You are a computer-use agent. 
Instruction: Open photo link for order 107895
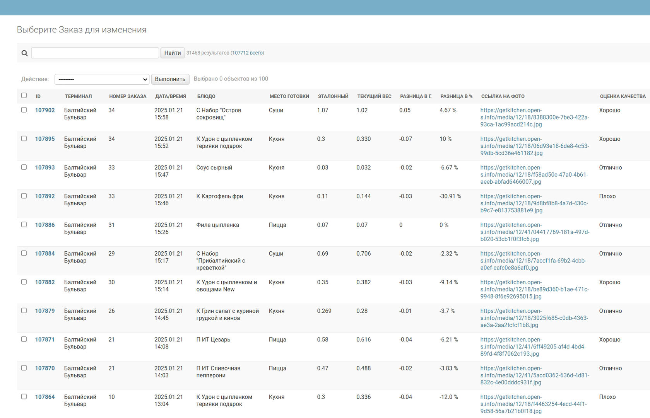535,146
